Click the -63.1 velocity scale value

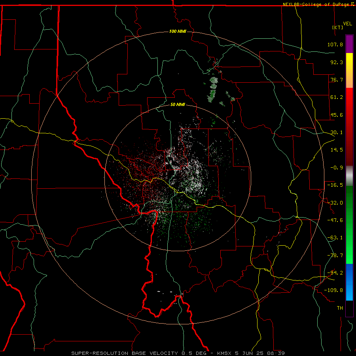[335, 238]
